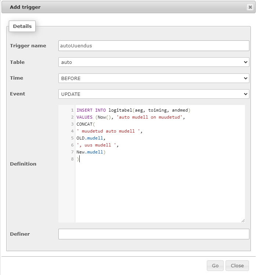Click the Close button at the bottom

pos(237,266)
